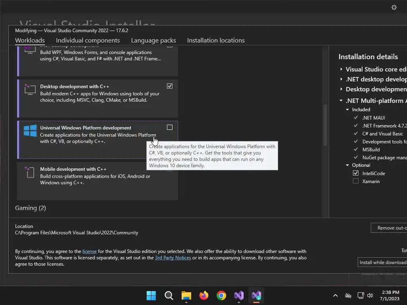Click the install location path text

(77, 233)
